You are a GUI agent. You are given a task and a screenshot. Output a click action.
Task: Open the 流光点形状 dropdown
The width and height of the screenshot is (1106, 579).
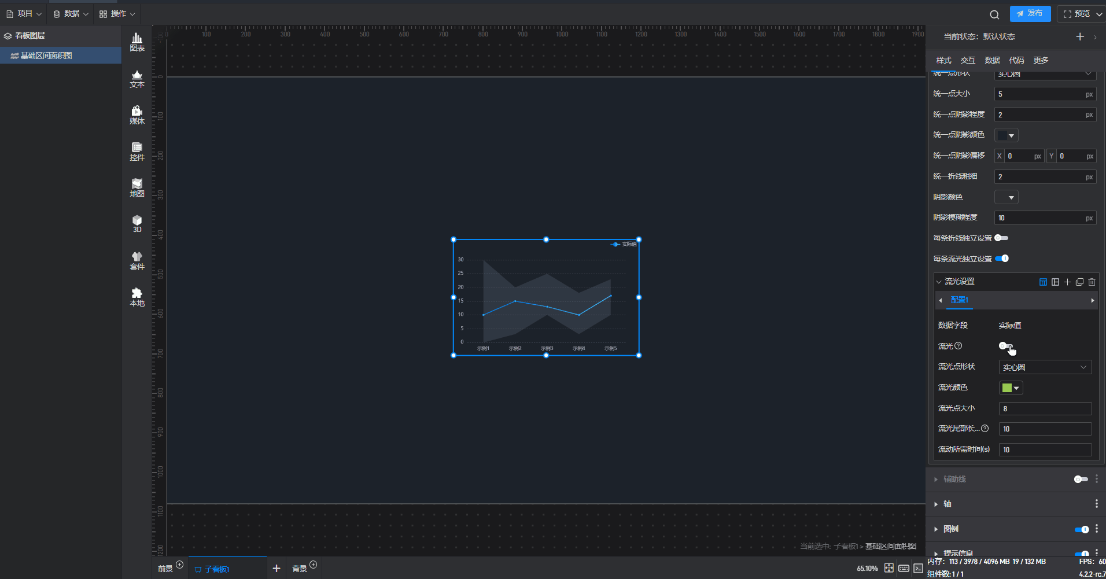click(1045, 367)
